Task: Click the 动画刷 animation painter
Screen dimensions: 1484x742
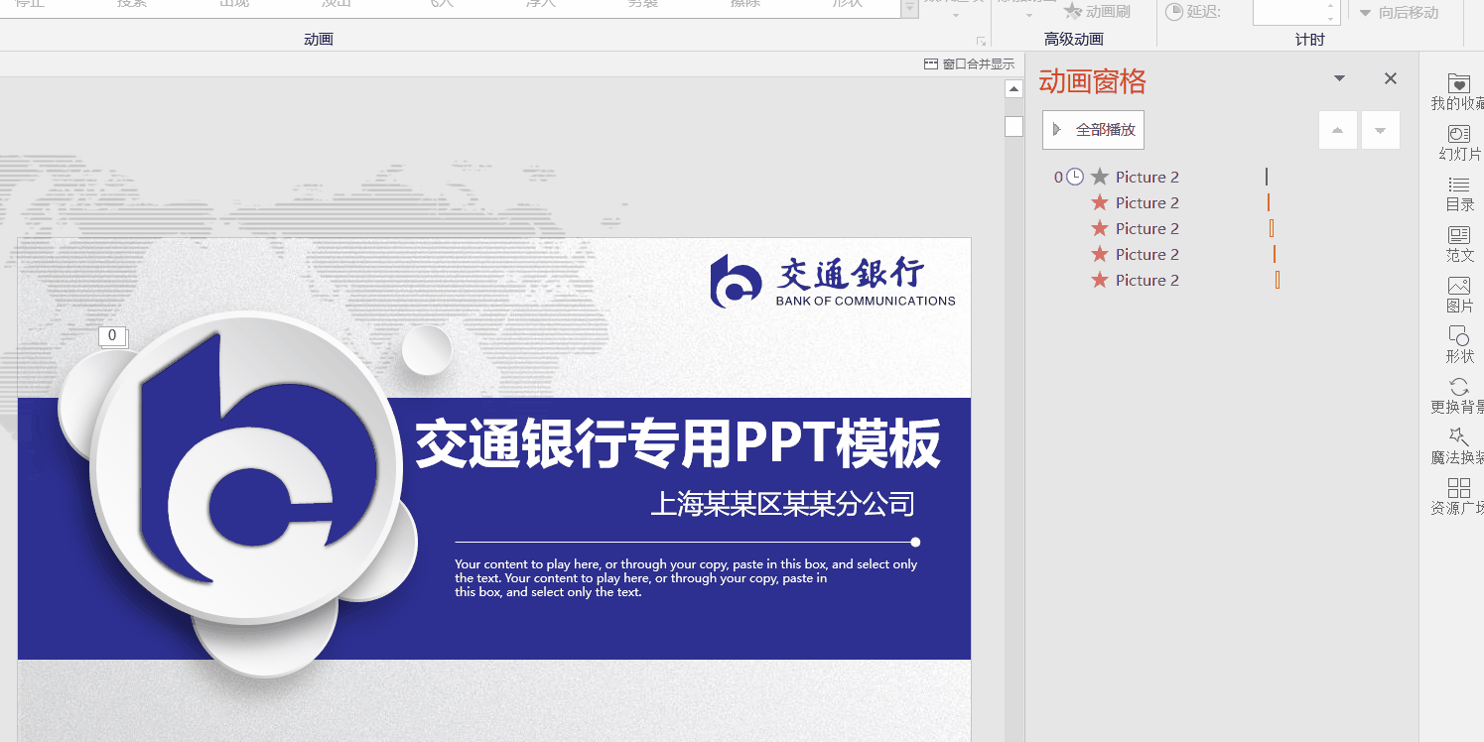Action: click(1098, 12)
